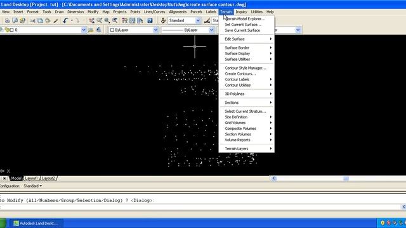Open the Properties palette icon
Viewport: 406px width, 228px height.
click(x=124, y=21)
